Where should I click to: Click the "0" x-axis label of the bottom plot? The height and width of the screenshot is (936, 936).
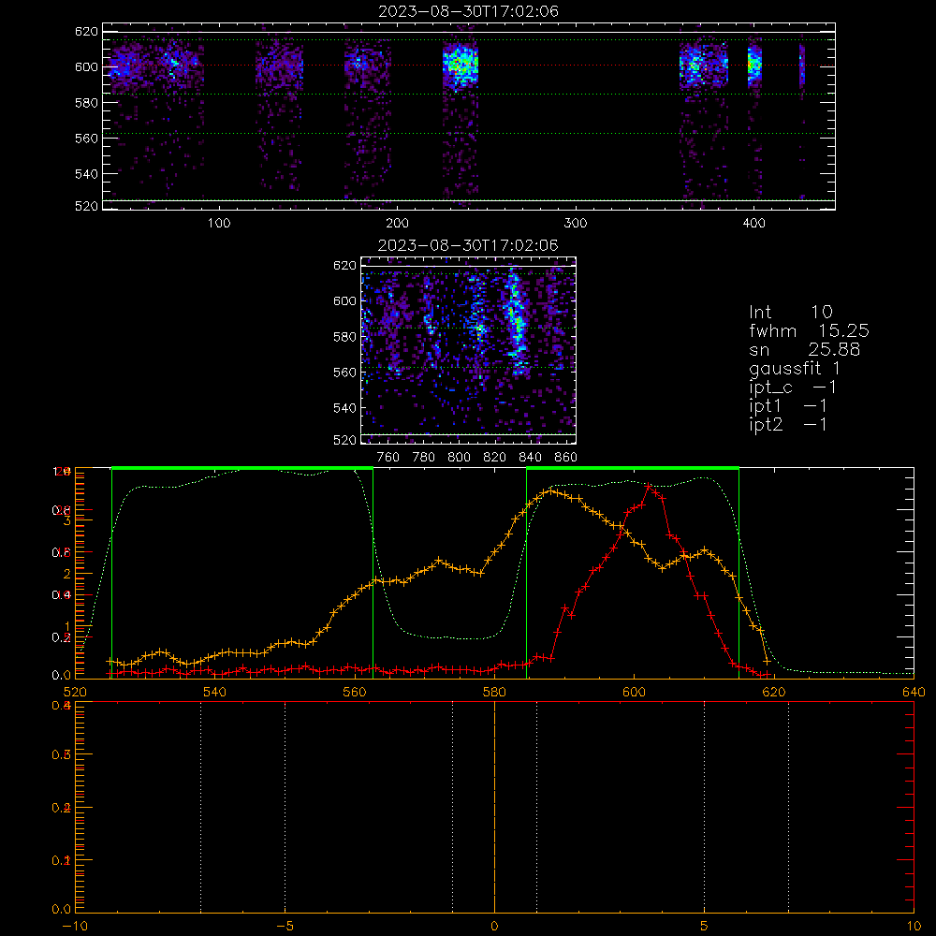point(494,926)
